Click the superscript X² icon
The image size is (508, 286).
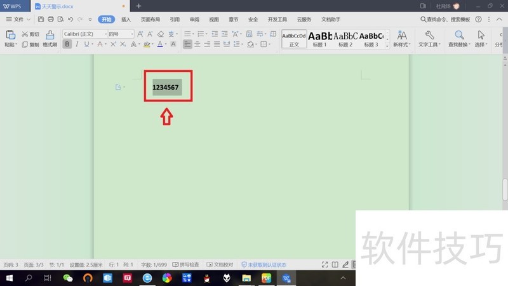click(x=113, y=44)
